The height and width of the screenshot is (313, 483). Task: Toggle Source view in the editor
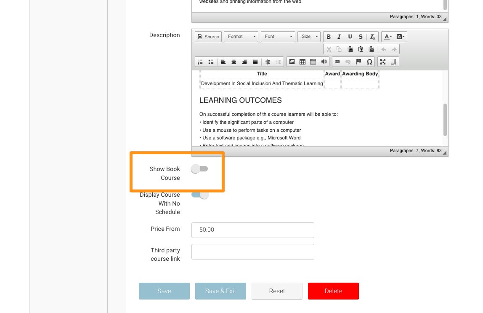[x=208, y=37]
